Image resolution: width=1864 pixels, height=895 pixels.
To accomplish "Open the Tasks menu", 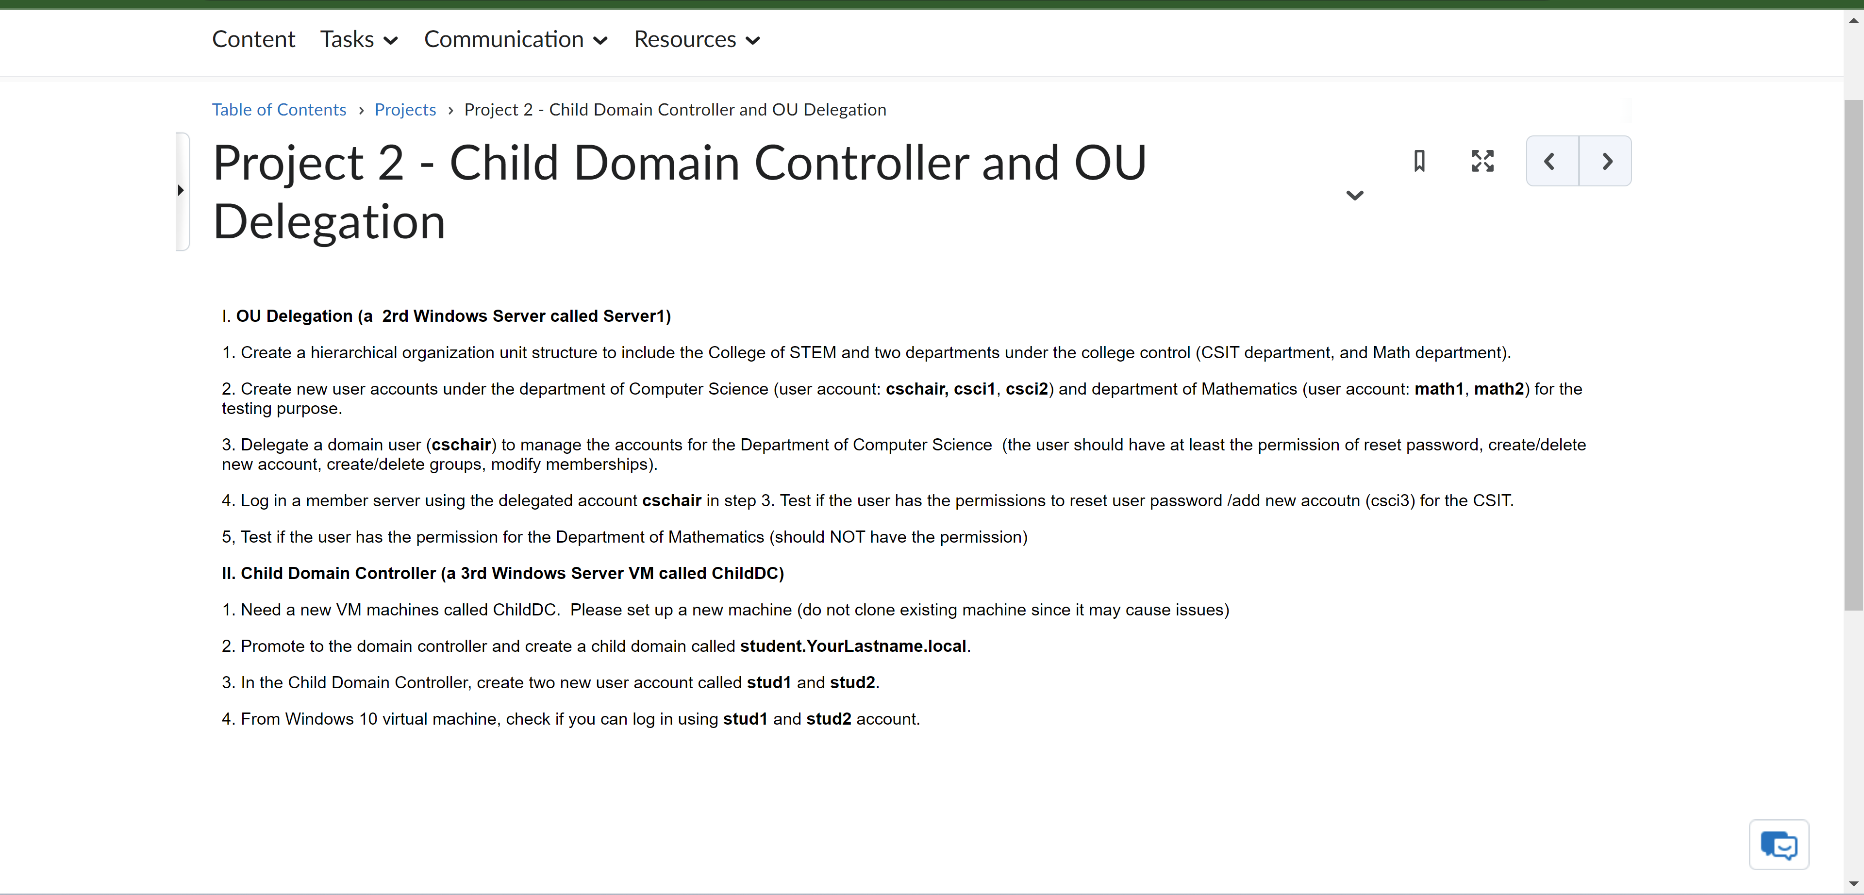I will coord(348,39).
